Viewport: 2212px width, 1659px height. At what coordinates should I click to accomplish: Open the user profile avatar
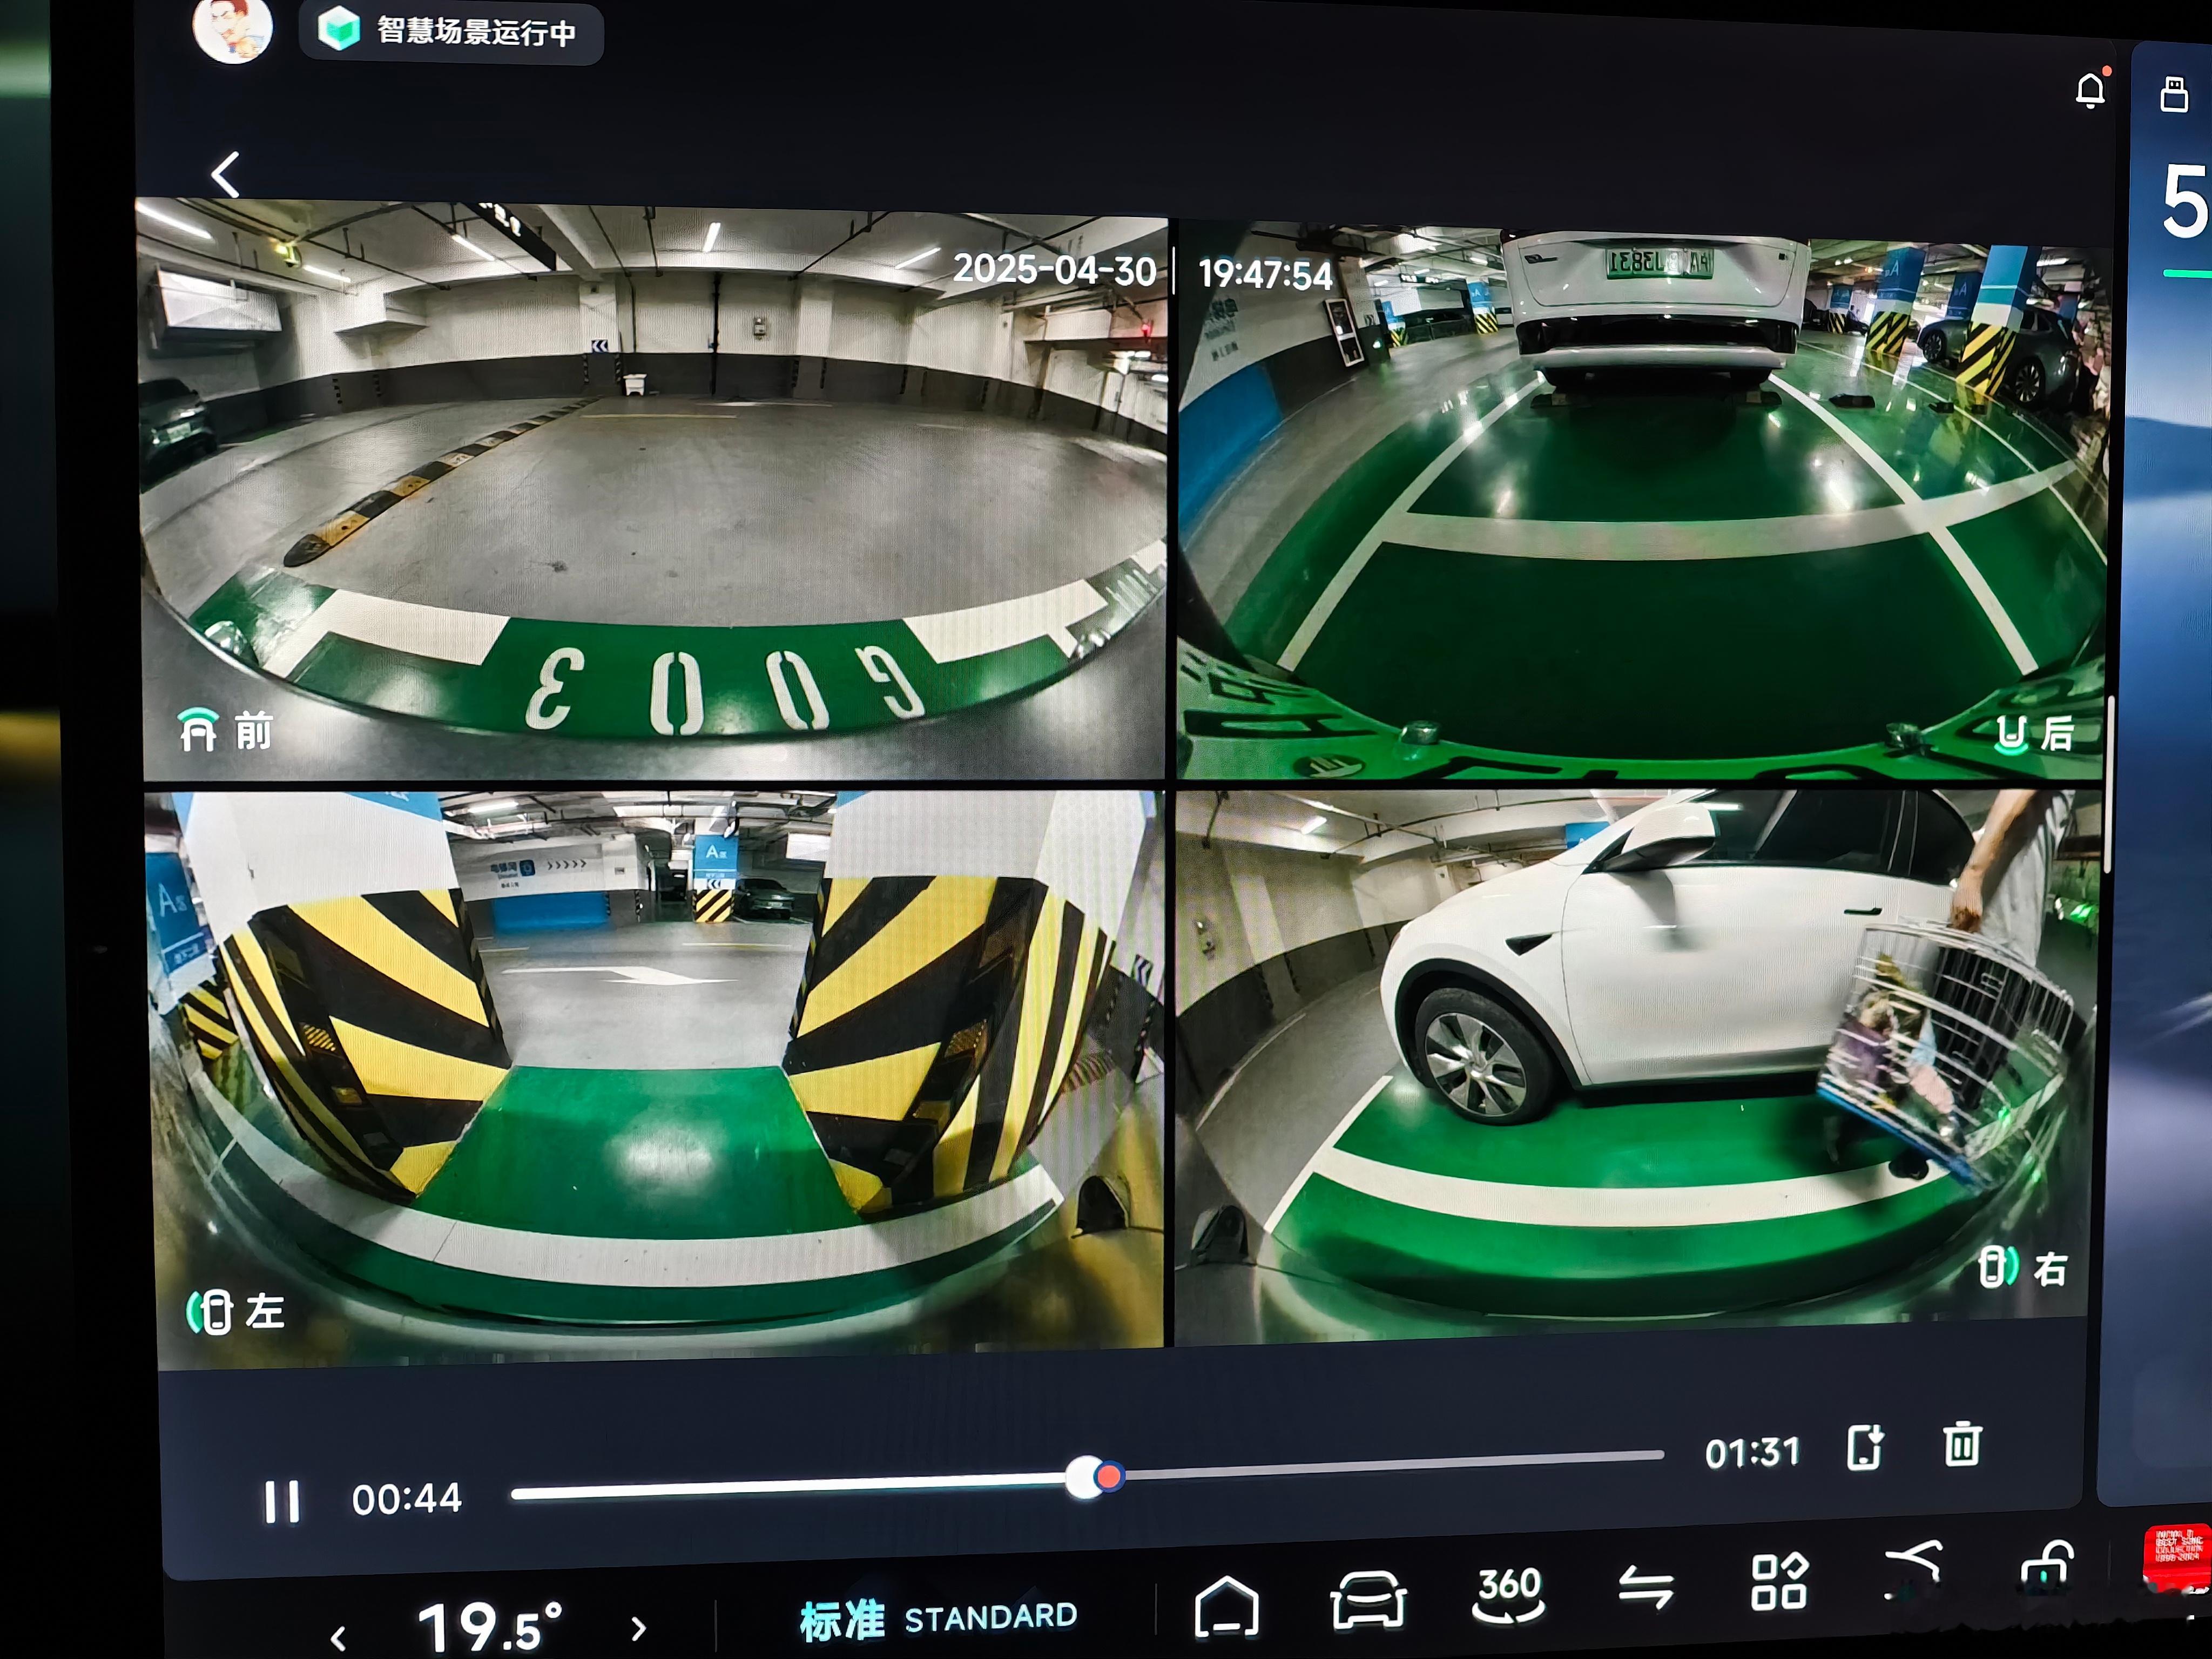232,29
